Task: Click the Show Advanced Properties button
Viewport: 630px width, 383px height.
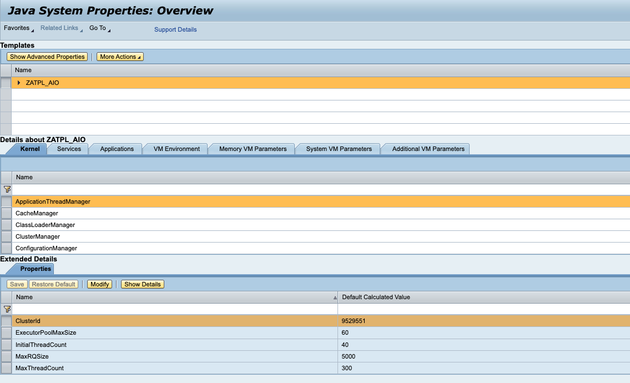Action: pos(47,56)
